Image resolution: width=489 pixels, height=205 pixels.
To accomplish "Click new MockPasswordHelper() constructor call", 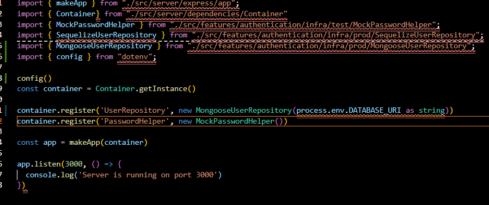I will [x=230, y=121].
